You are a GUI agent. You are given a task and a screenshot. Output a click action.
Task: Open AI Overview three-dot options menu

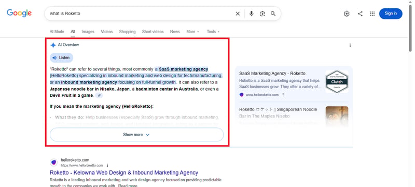(x=350, y=46)
